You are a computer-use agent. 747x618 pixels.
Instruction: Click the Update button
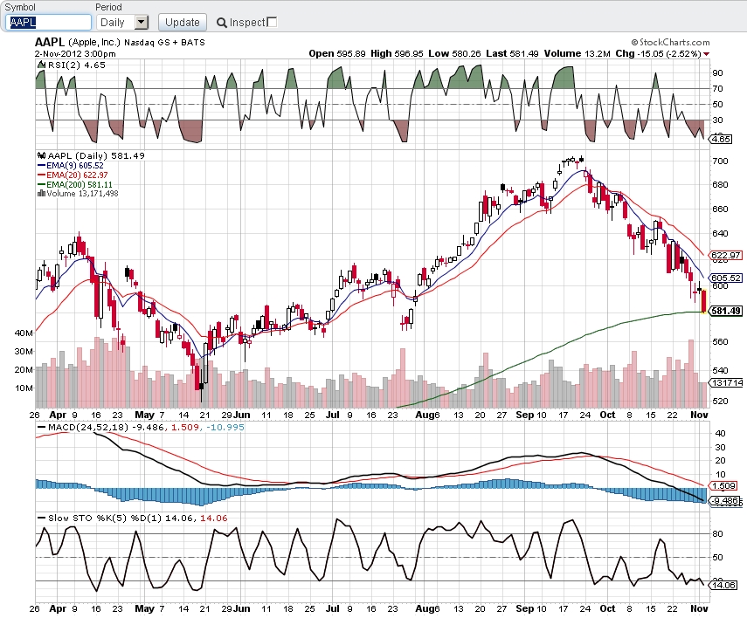coord(183,23)
